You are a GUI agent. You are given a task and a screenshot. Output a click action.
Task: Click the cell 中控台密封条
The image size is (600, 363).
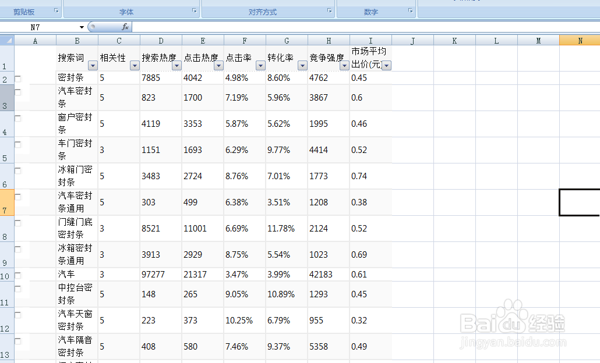tap(77, 294)
